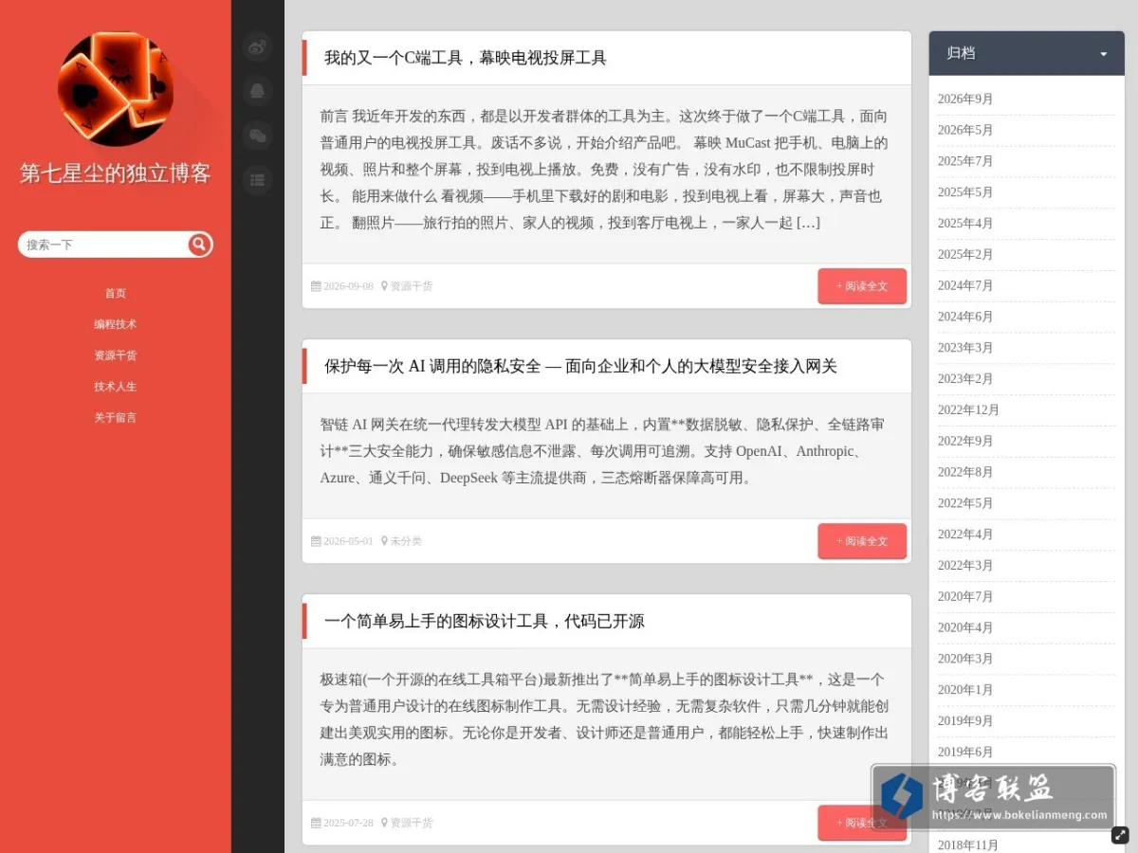
Task: Open post 我的又一个C端工具,幕映电视投屏工具
Action: point(466,58)
